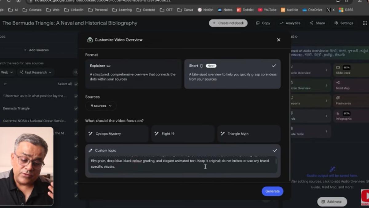Toggle checkbox for Currents: NOAA's National Ocean Service source

click(x=76, y=121)
